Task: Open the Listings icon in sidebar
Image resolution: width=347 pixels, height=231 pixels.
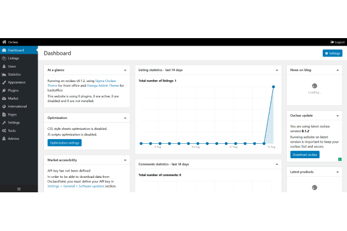Action: coord(5,58)
